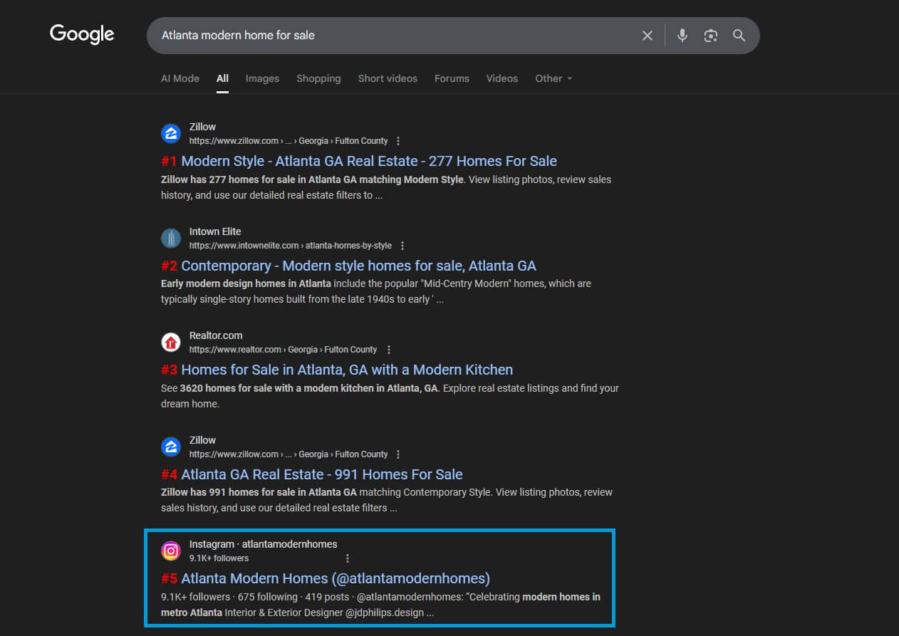
Task: Open search by image camera icon
Action: 710,36
